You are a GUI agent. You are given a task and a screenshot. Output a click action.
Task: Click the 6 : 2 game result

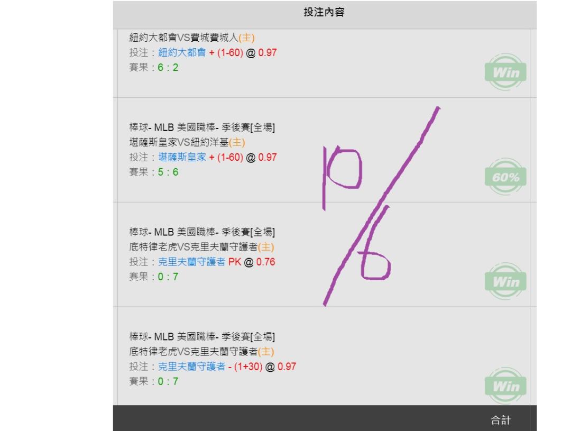(x=168, y=67)
